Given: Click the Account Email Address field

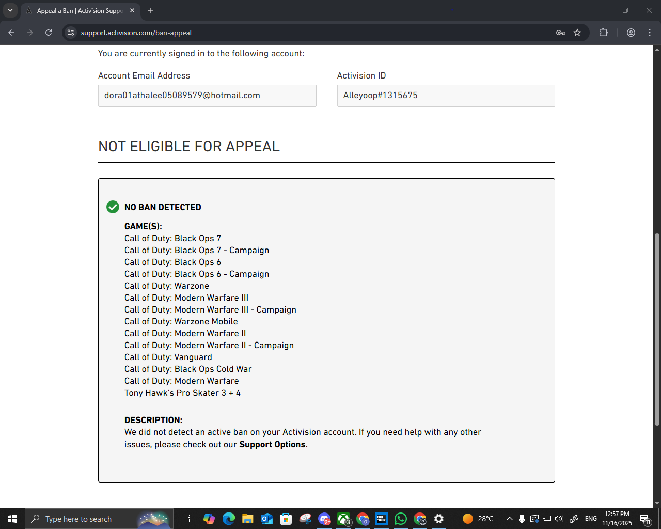Looking at the screenshot, I should pyautogui.click(x=207, y=96).
